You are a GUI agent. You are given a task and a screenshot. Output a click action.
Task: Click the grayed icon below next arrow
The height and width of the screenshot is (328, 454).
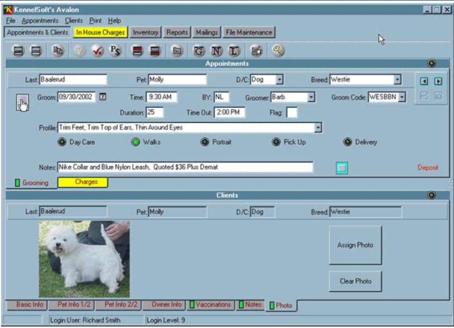[438, 96]
